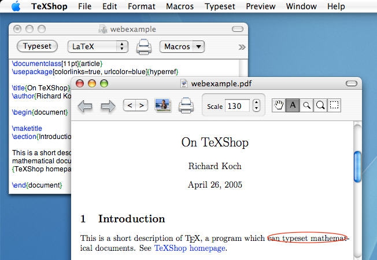This screenshot has height=260, width=377.
Task: Go to previous page with left arrow
Action: click(x=85, y=106)
